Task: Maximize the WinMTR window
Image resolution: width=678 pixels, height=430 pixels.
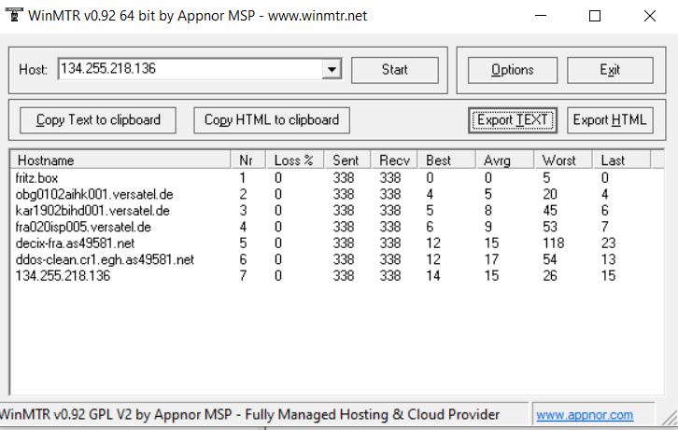Action: pos(595,16)
